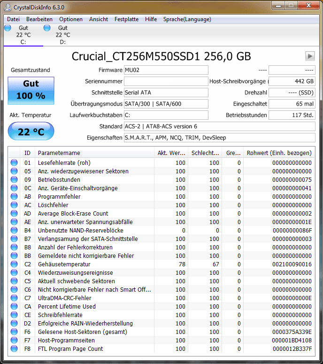Open the Sprache(Language) menu
Screen dimensions: 323x364
tap(187, 19)
